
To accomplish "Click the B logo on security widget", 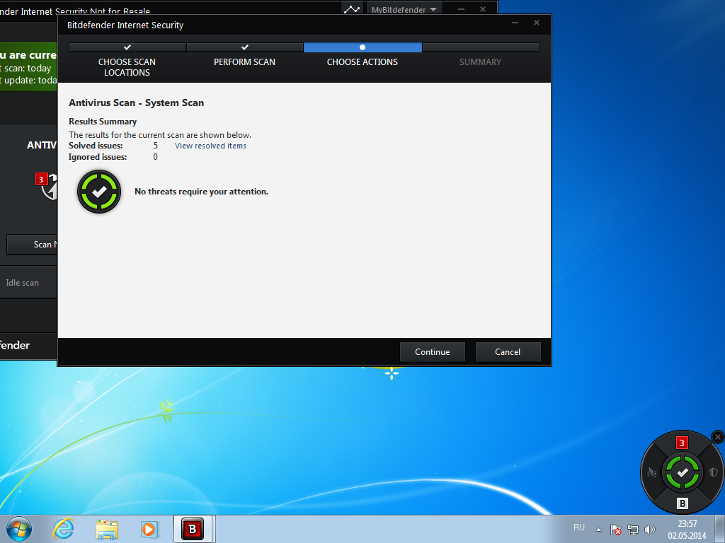I will tap(682, 503).
